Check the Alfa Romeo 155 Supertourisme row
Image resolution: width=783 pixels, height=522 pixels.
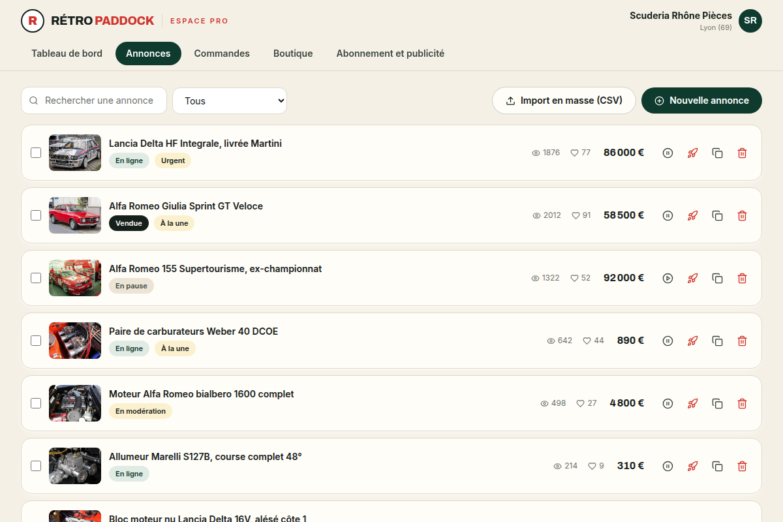tap(36, 278)
